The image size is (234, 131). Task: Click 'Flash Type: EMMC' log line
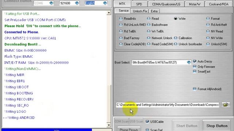coord(19,56)
